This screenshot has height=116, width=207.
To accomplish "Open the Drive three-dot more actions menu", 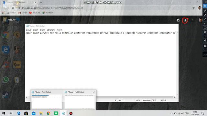I will (193, 20).
